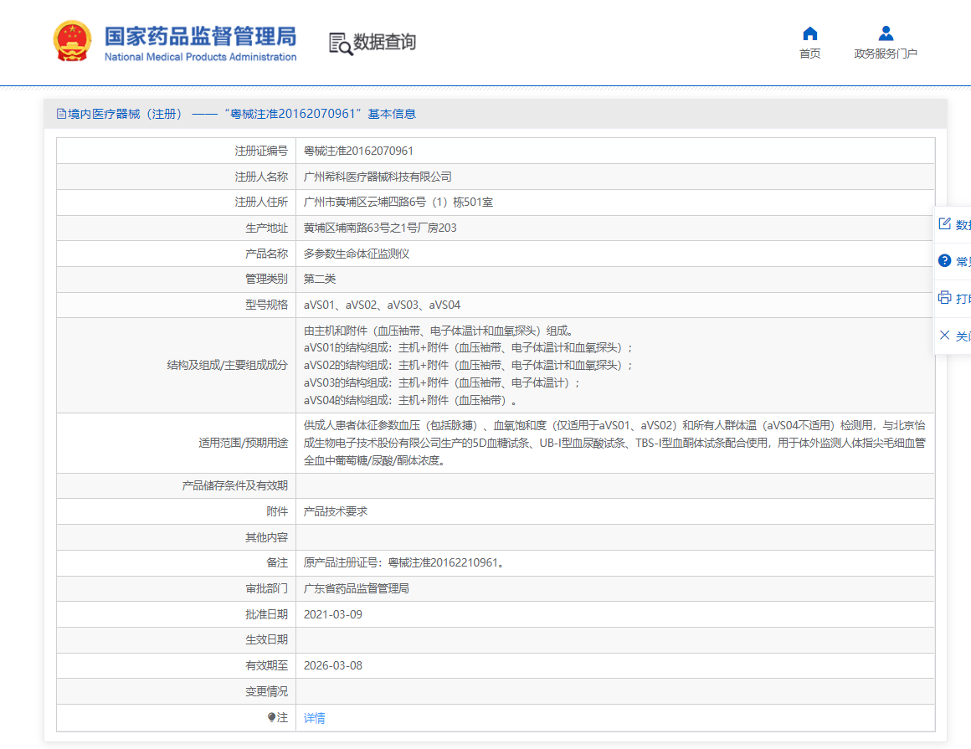Click the 适用范围/预期用途 row label
971x749 pixels.
pyautogui.click(x=244, y=444)
